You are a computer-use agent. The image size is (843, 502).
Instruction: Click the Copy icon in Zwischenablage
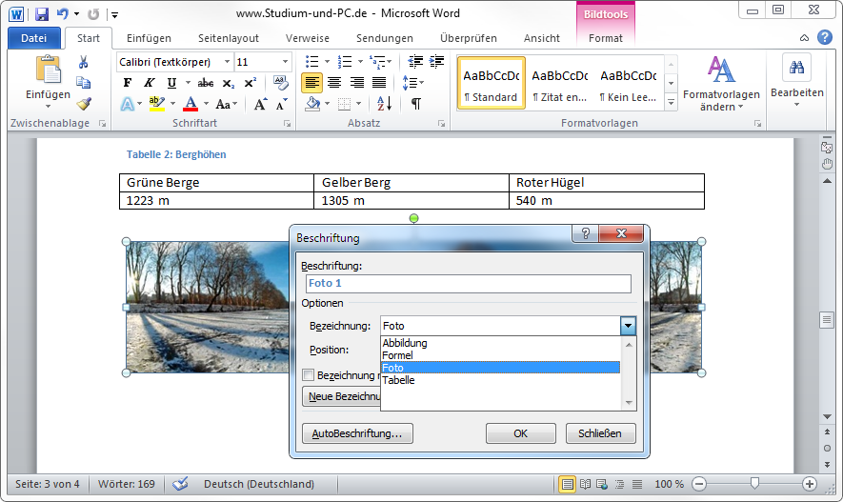tap(83, 82)
